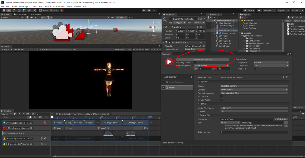305x158 pixels.
Task: Enable the Exit Play Mode checkbox
Action: (195, 62)
